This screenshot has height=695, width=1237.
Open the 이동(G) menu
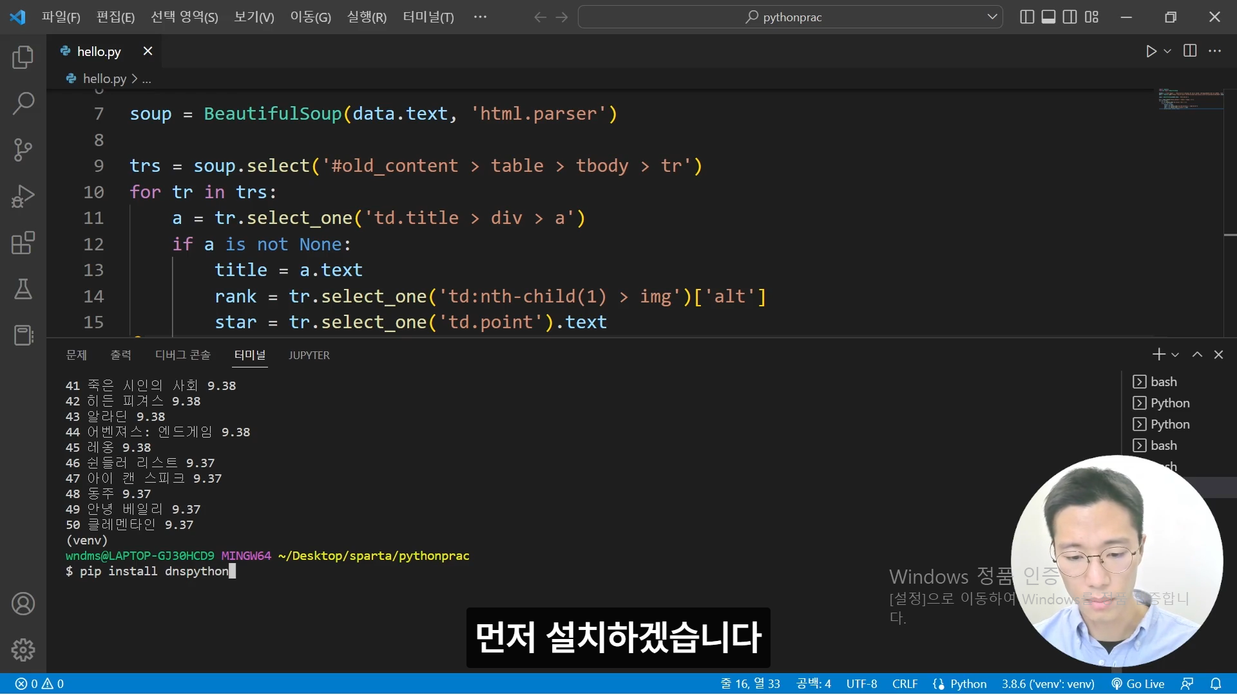pyautogui.click(x=311, y=17)
